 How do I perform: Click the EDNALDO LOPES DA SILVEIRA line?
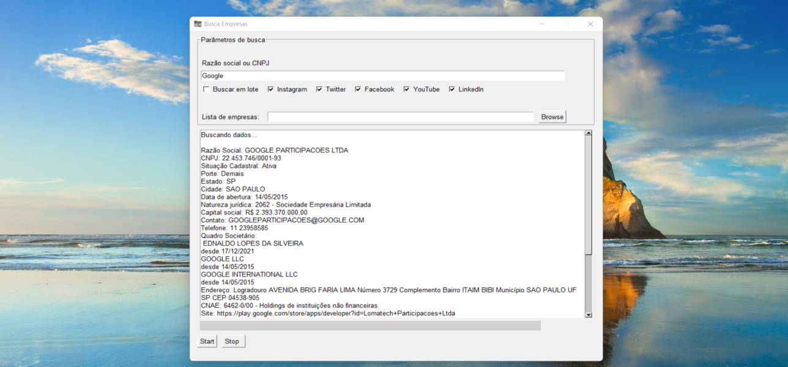[253, 243]
